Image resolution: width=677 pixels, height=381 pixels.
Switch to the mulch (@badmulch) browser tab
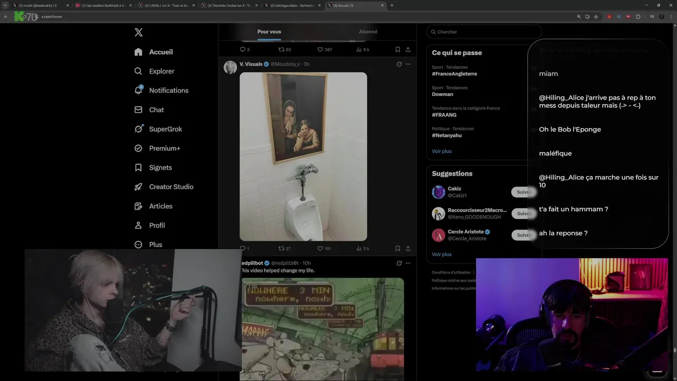pyautogui.click(x=41, y=5)
